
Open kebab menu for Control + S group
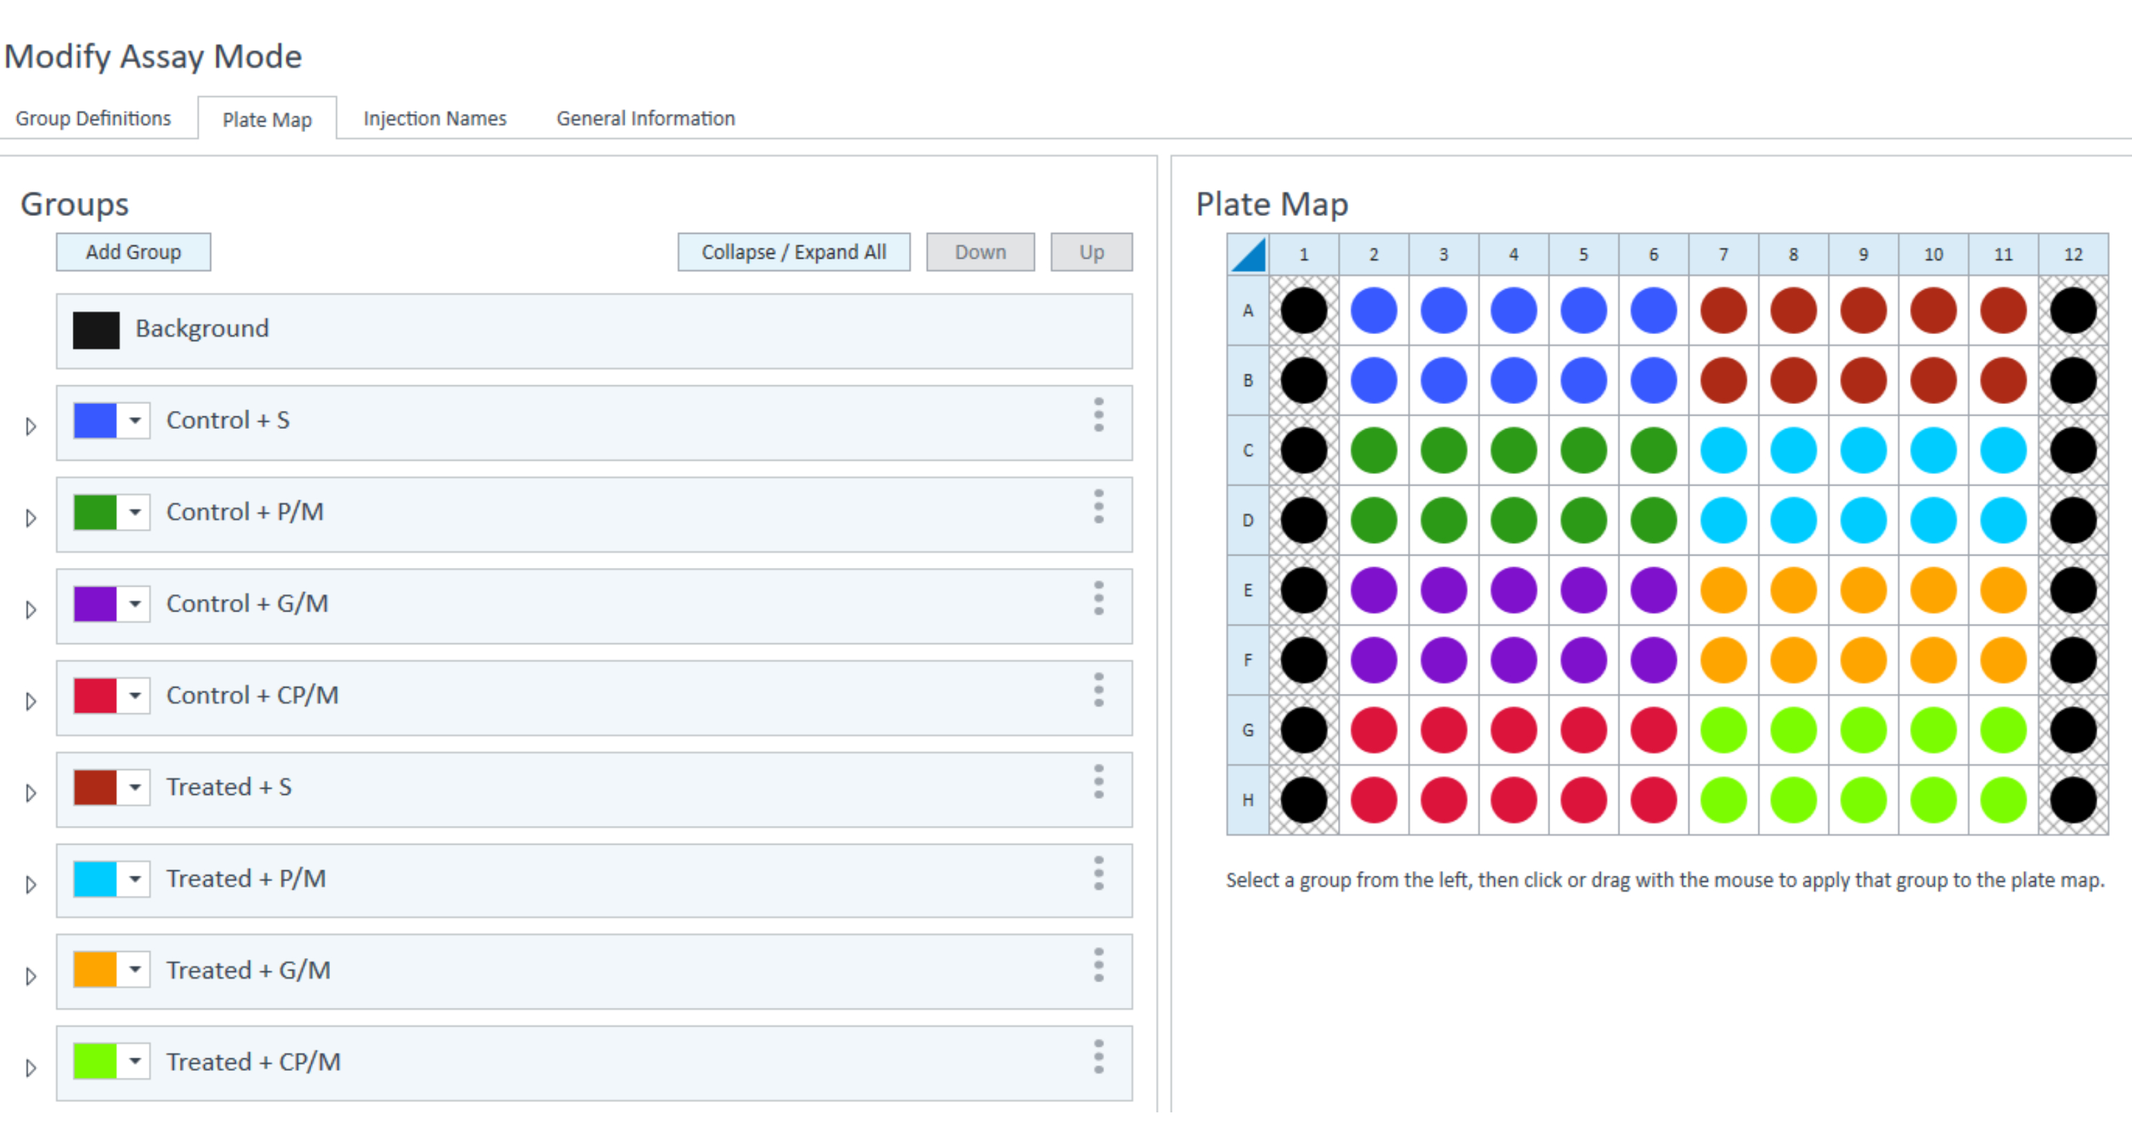point(1099,415)
